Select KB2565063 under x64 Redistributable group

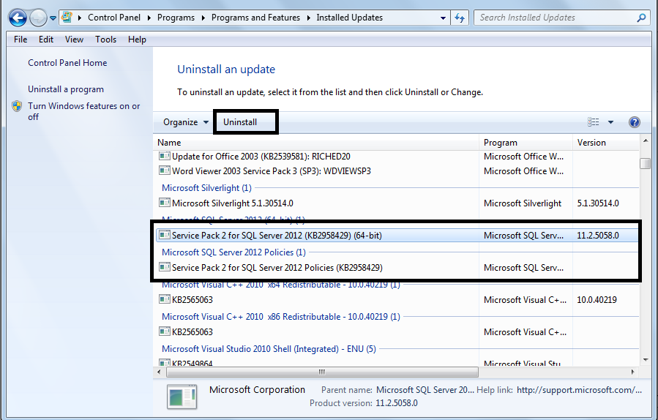[x=397, y=300]
